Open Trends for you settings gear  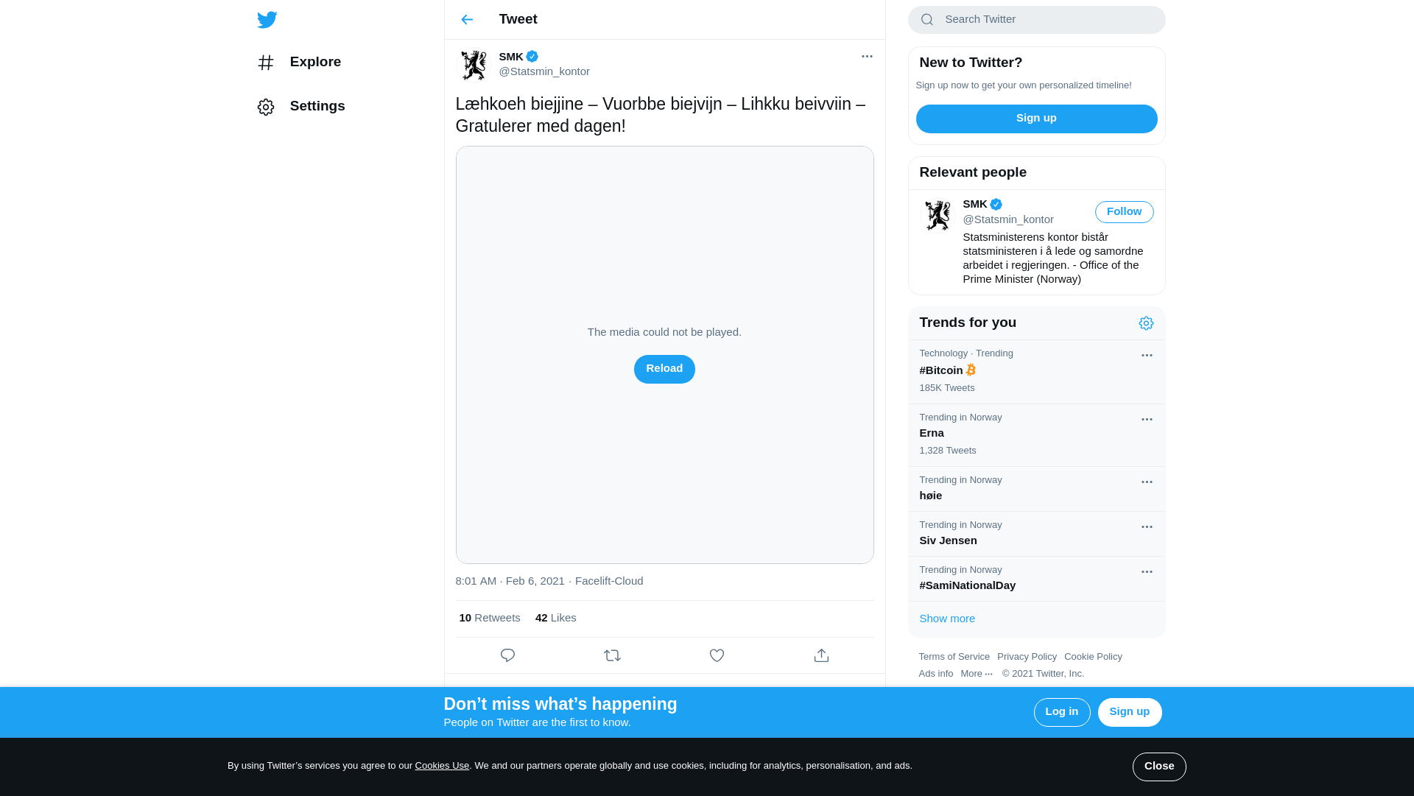click(x=1146, y=323)
